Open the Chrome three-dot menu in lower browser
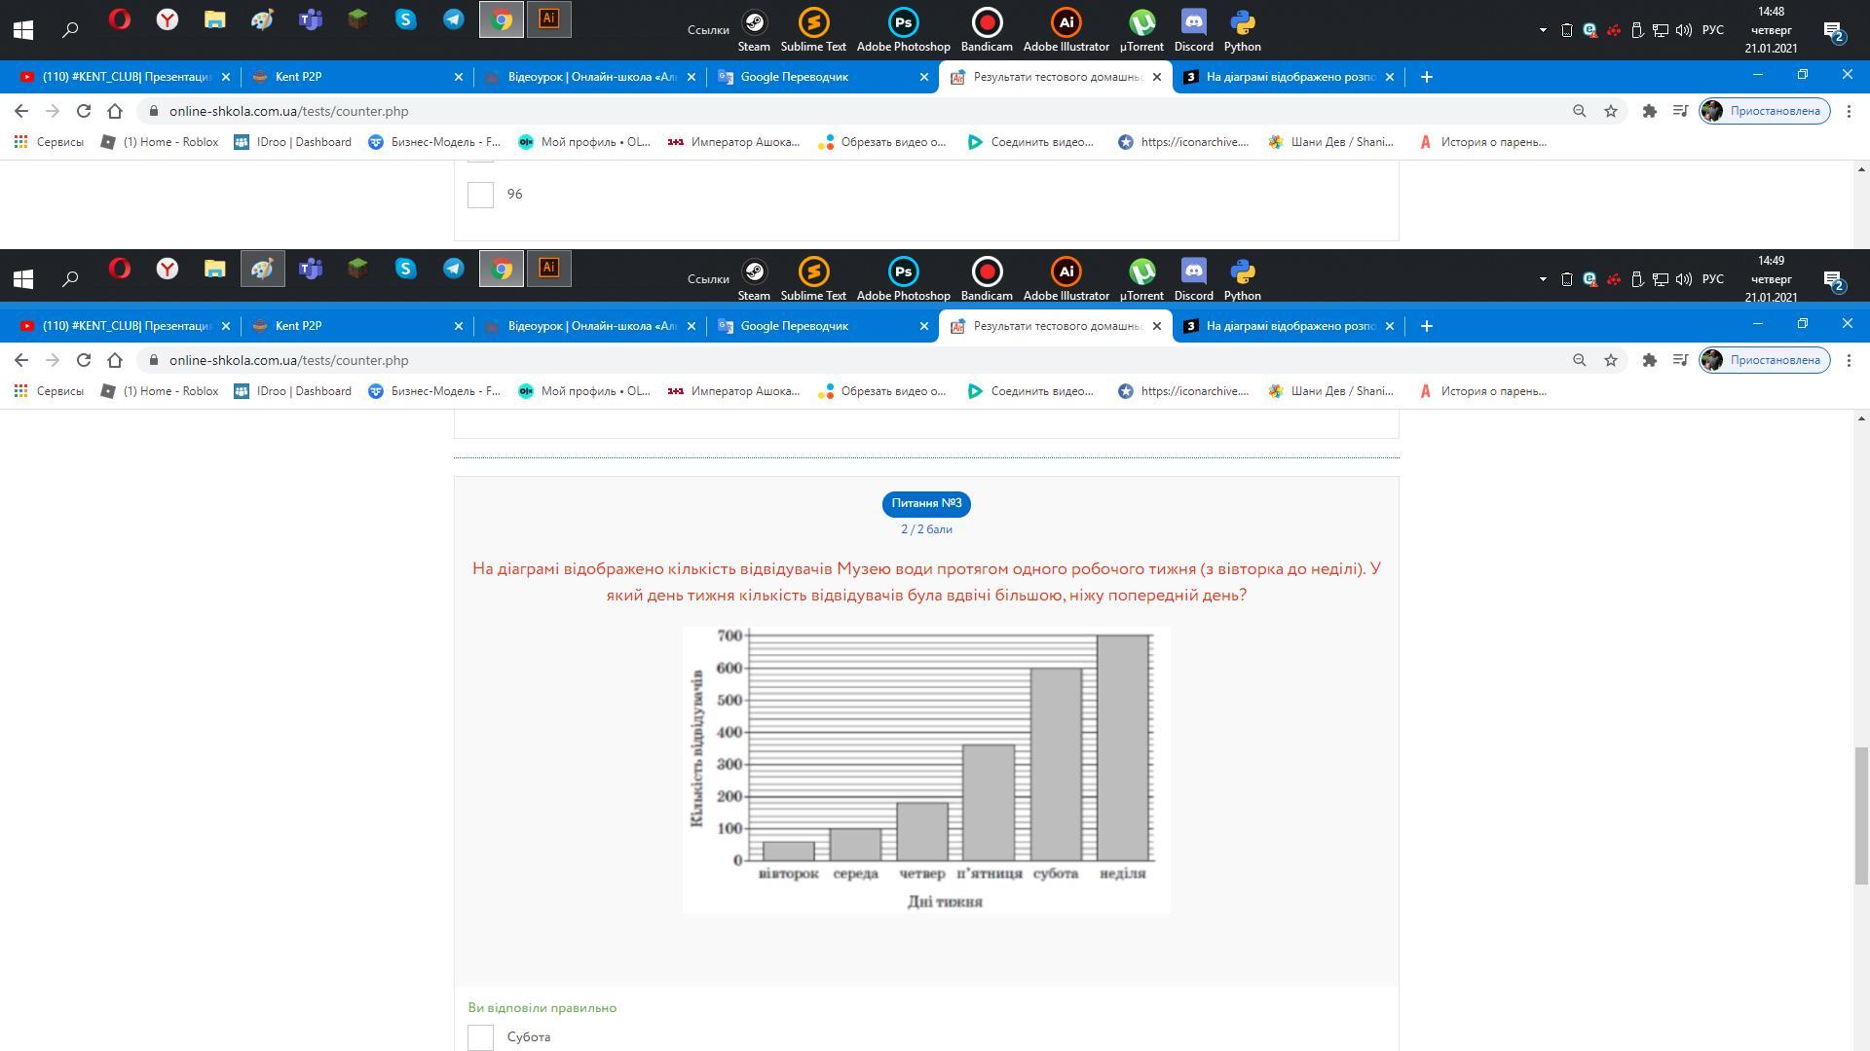Viewport: 1870px width, 1051px height. click(1849, 360)
